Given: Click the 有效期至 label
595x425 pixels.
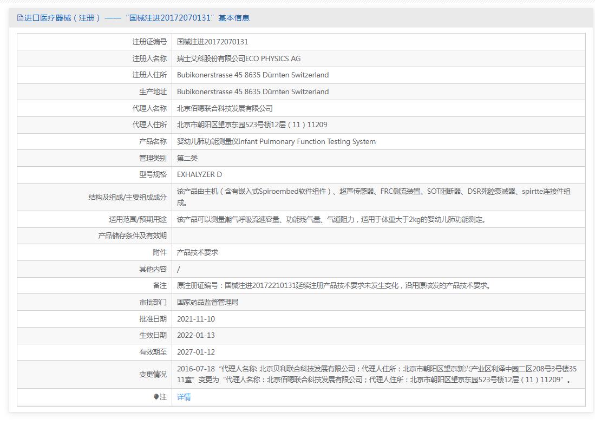Looking at the screenshot, I should (x=153, y=352).
